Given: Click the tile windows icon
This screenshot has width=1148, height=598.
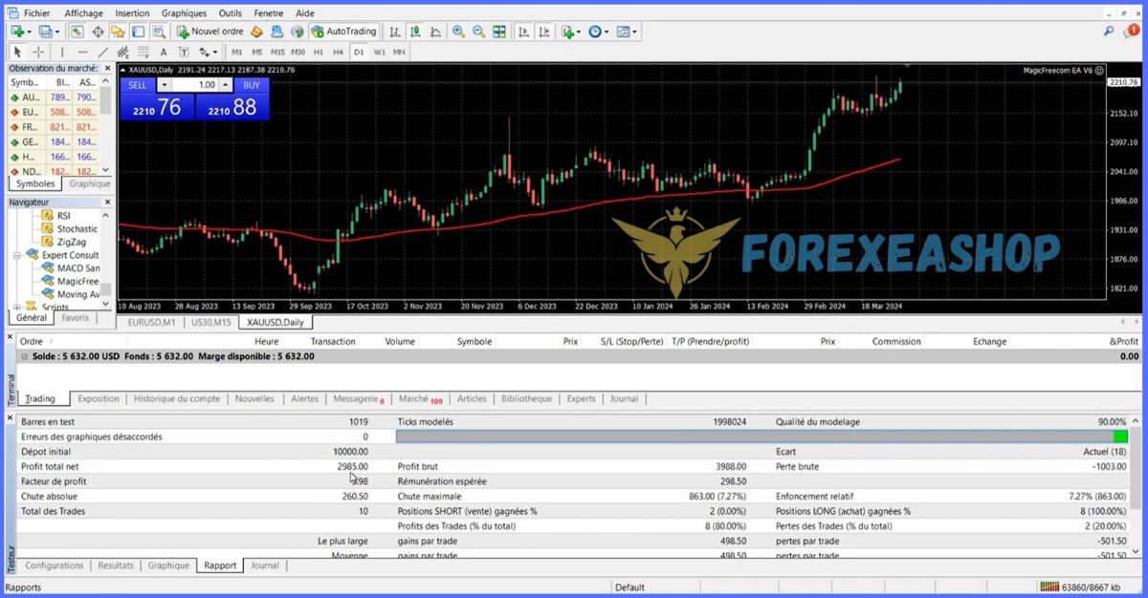Looking at the screenshot, I should tap(499, 32).
